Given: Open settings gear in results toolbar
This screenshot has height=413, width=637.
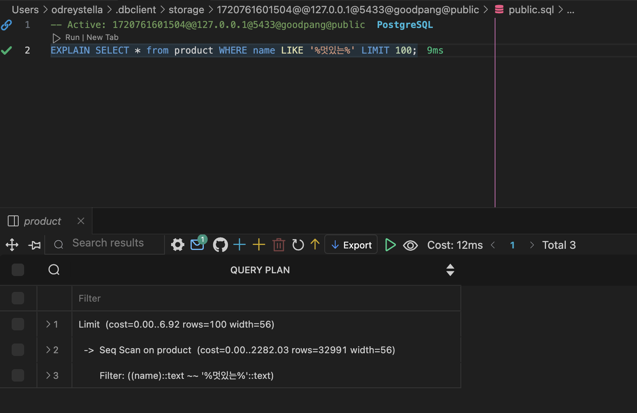Looking at the screenshot, I should [178, 245].
